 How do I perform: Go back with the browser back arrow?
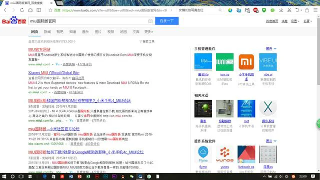(x=5, y=10)
